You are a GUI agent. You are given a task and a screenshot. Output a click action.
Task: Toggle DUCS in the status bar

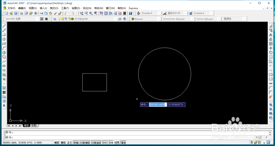pos(105,143)
